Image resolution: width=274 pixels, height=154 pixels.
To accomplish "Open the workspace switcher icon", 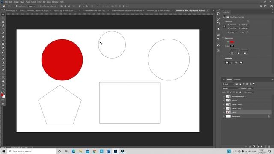I will 265,6.
